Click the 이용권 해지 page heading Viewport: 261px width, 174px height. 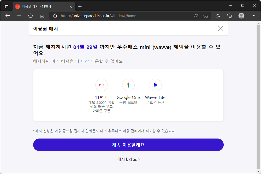[x=45, y=29]
